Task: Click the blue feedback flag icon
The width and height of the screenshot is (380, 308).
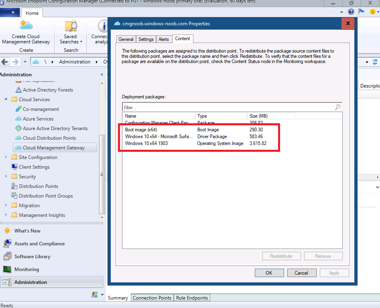Action: tap(361, 11)
